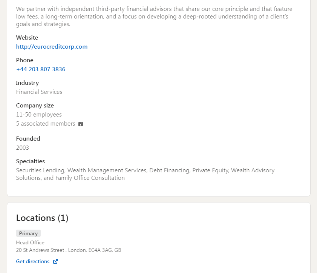The image size is (317, 273).
Task: Click the Phone field label
Action: [25, 60]
